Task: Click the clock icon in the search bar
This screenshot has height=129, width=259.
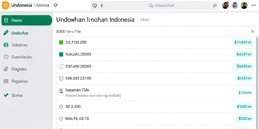Action: pyautogui.click(x=95, y=6)
